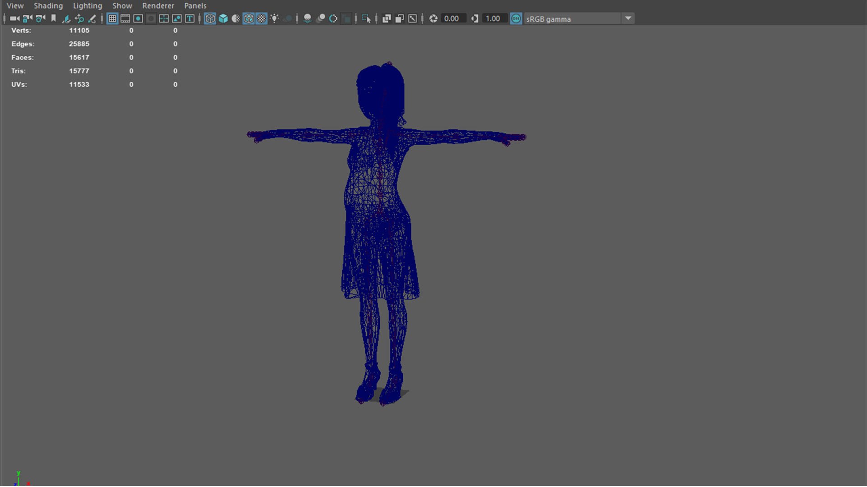
Task: Click the Tris: label
Action: 19,71
